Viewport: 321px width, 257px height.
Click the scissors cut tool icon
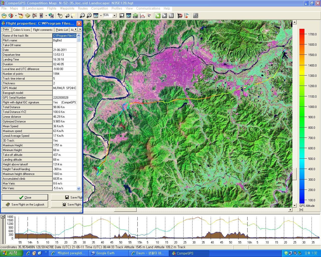click(34, 16)
